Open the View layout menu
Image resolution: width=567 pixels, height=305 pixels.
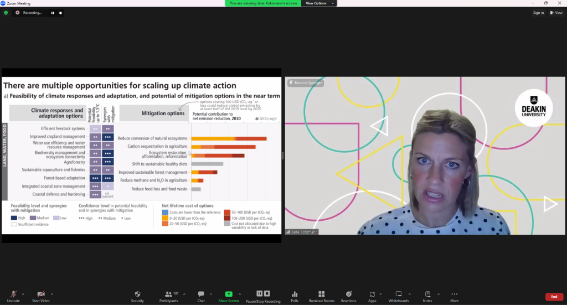pos(556,13)
